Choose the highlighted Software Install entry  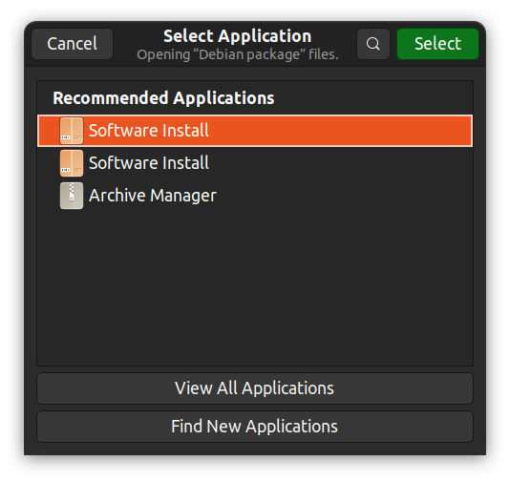pyautogui.click(x=255, y=131)
